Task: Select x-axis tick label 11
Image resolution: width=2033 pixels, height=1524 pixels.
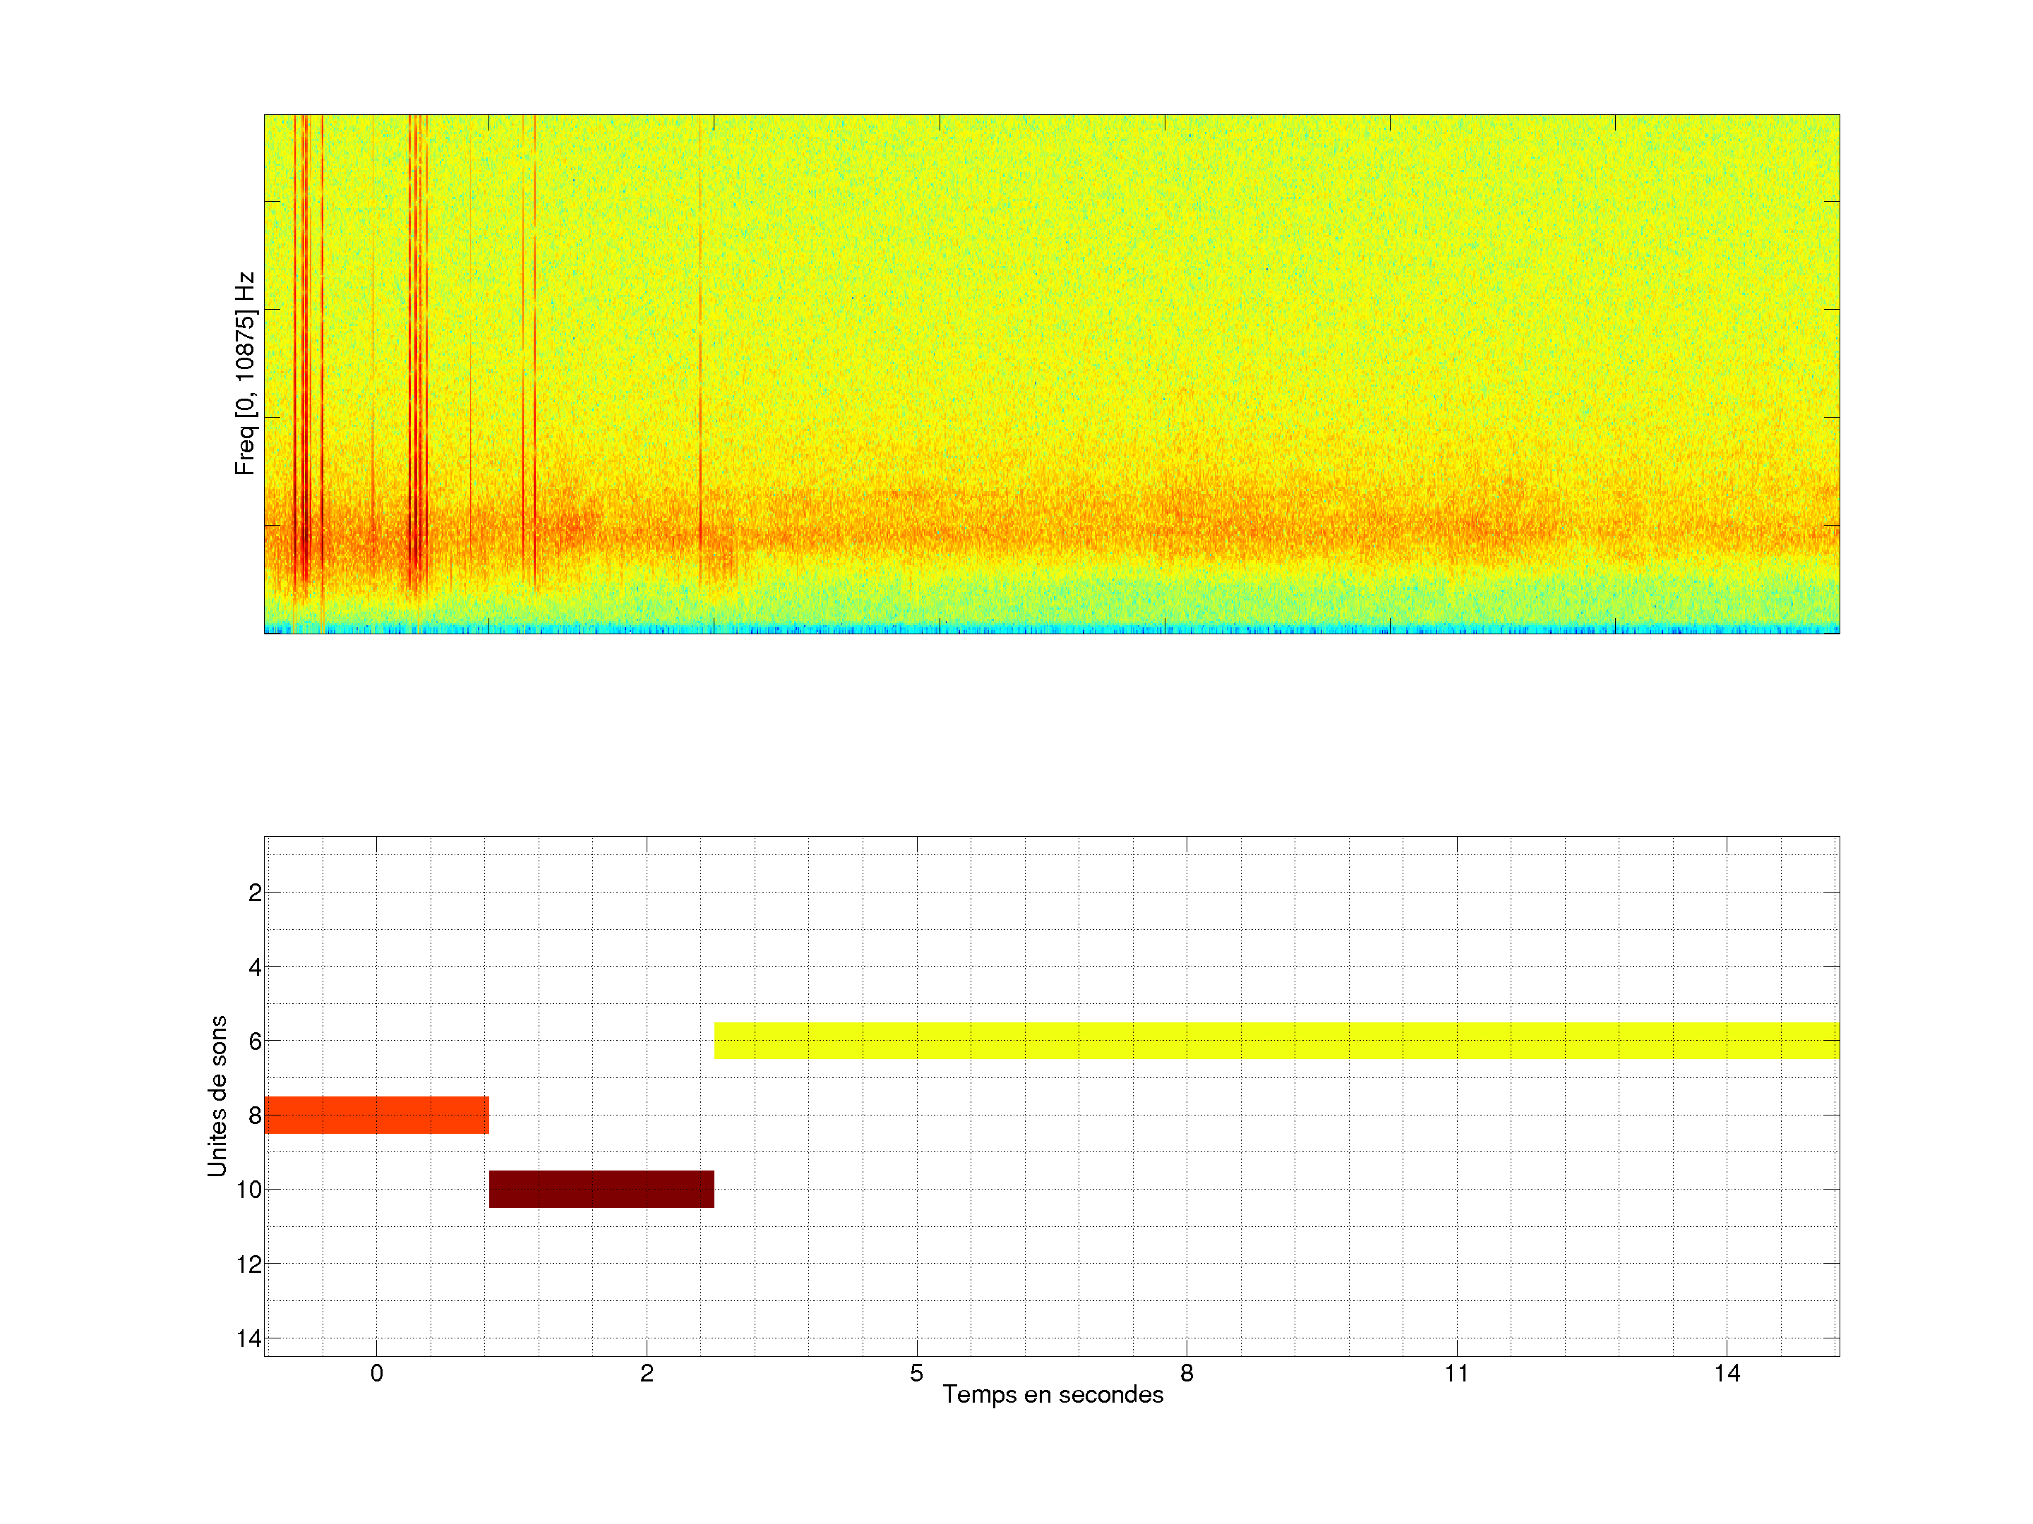Action: click(1456, 1373)
